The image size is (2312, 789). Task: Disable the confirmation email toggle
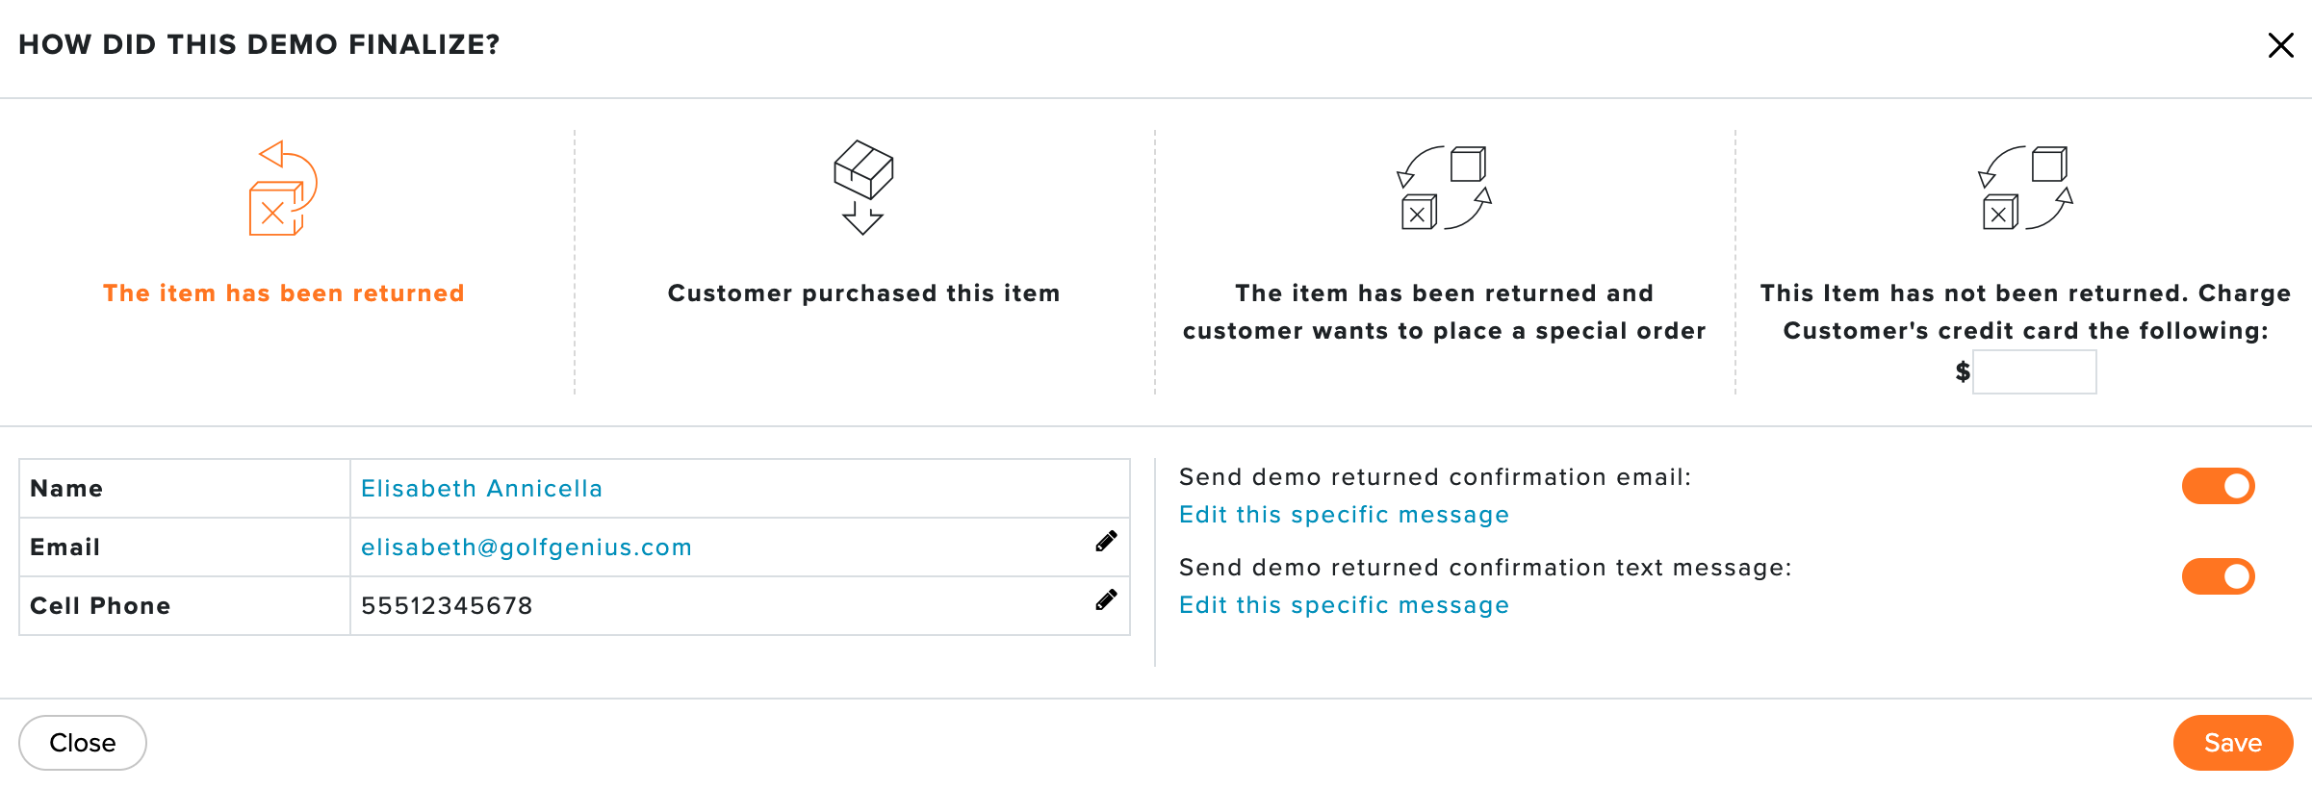pos(2218,486)
